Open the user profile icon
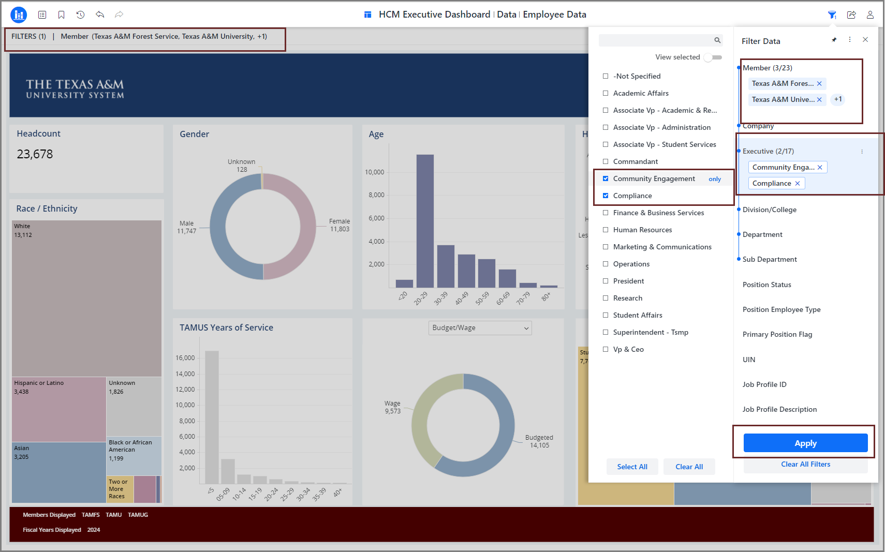The height and width of the screenshot is (552, 885). point(870,14)
